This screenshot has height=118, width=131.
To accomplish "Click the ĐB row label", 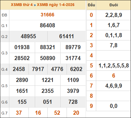I will (4, 15).
